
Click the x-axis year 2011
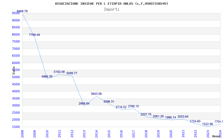(59, 134)
